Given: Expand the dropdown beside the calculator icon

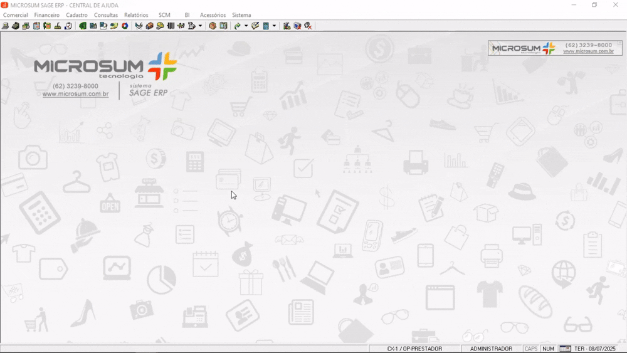Looking at the screenshot, I should click(275, 26).
